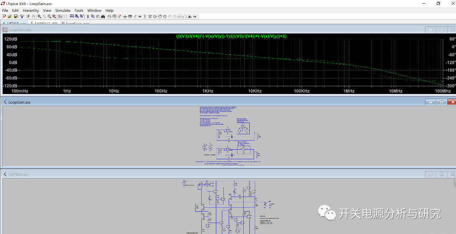Open the Simulate menu

pyautogui.click(x=63, y=10)
